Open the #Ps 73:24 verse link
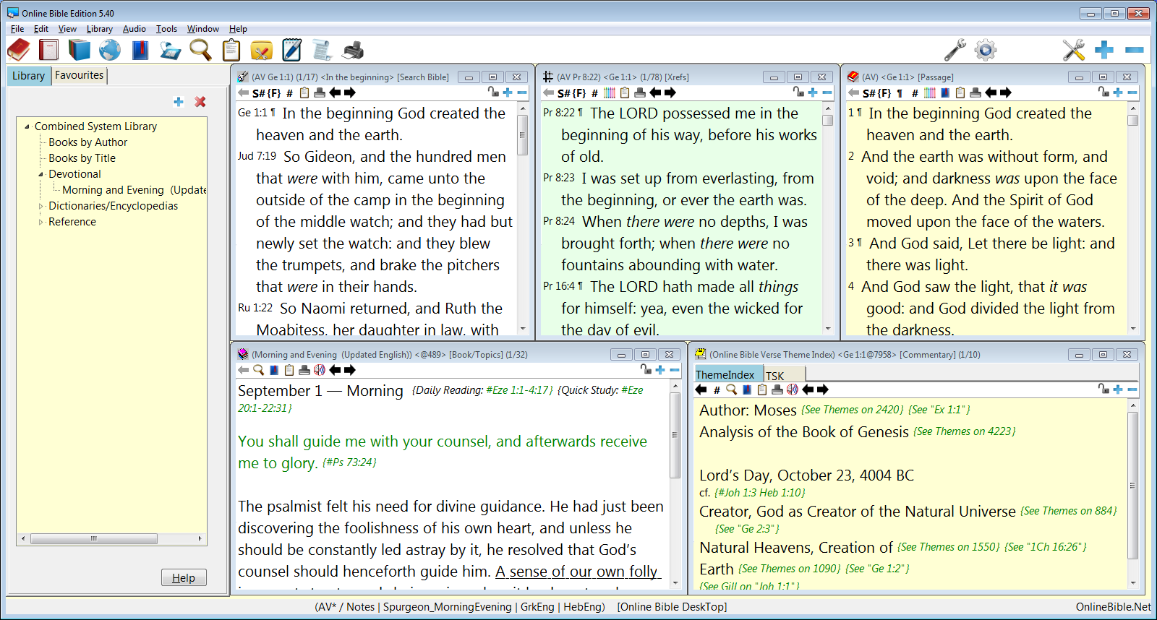 click(x=349, y=462)
